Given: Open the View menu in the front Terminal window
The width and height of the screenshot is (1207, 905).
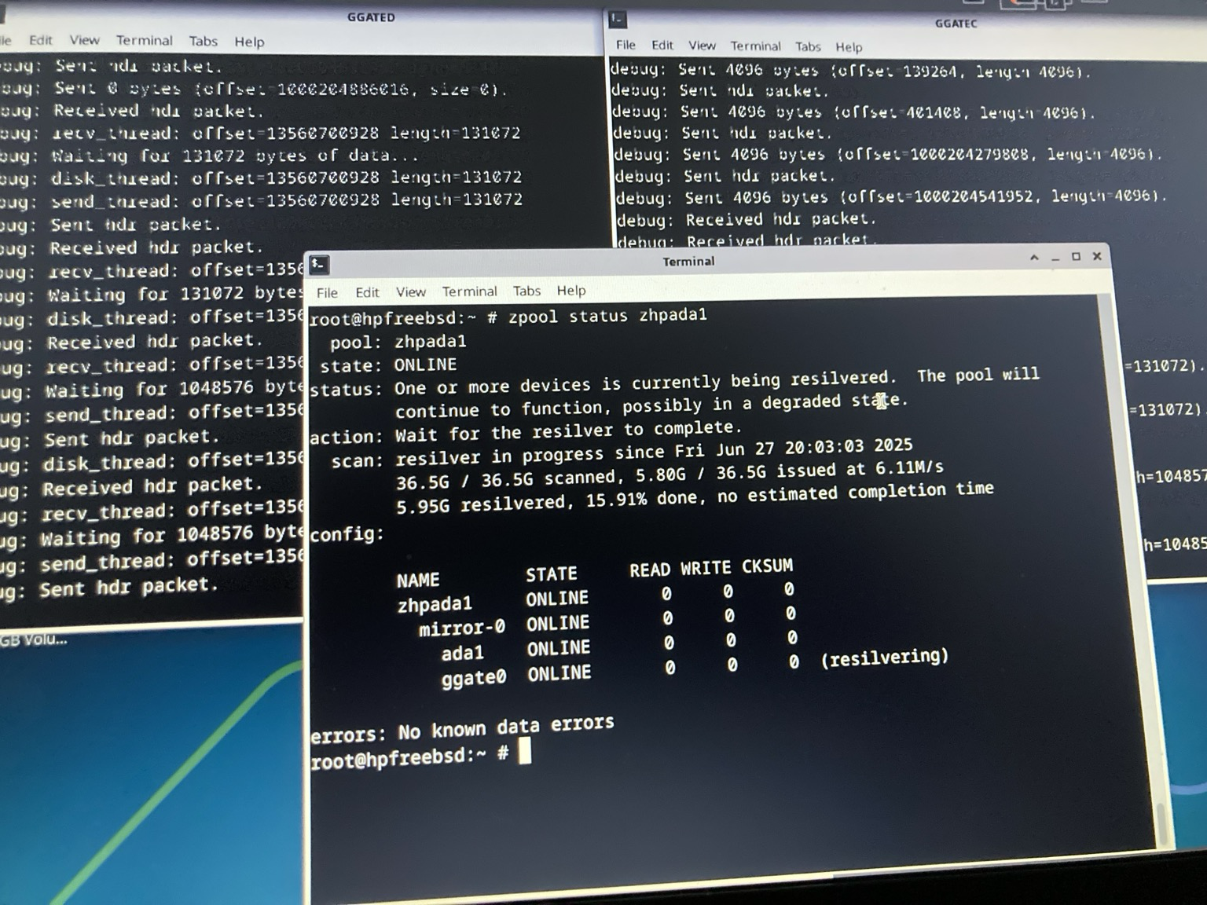Looking at the screenshot, I should [410, 292].
